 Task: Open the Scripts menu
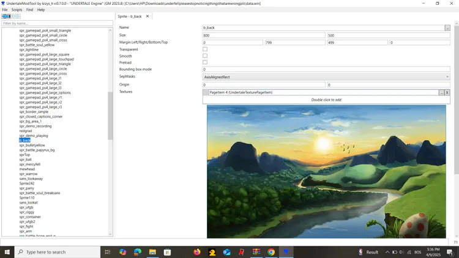coord(17,10)
